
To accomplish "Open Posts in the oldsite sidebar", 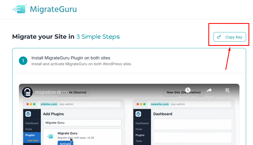I will coord(29,129).
